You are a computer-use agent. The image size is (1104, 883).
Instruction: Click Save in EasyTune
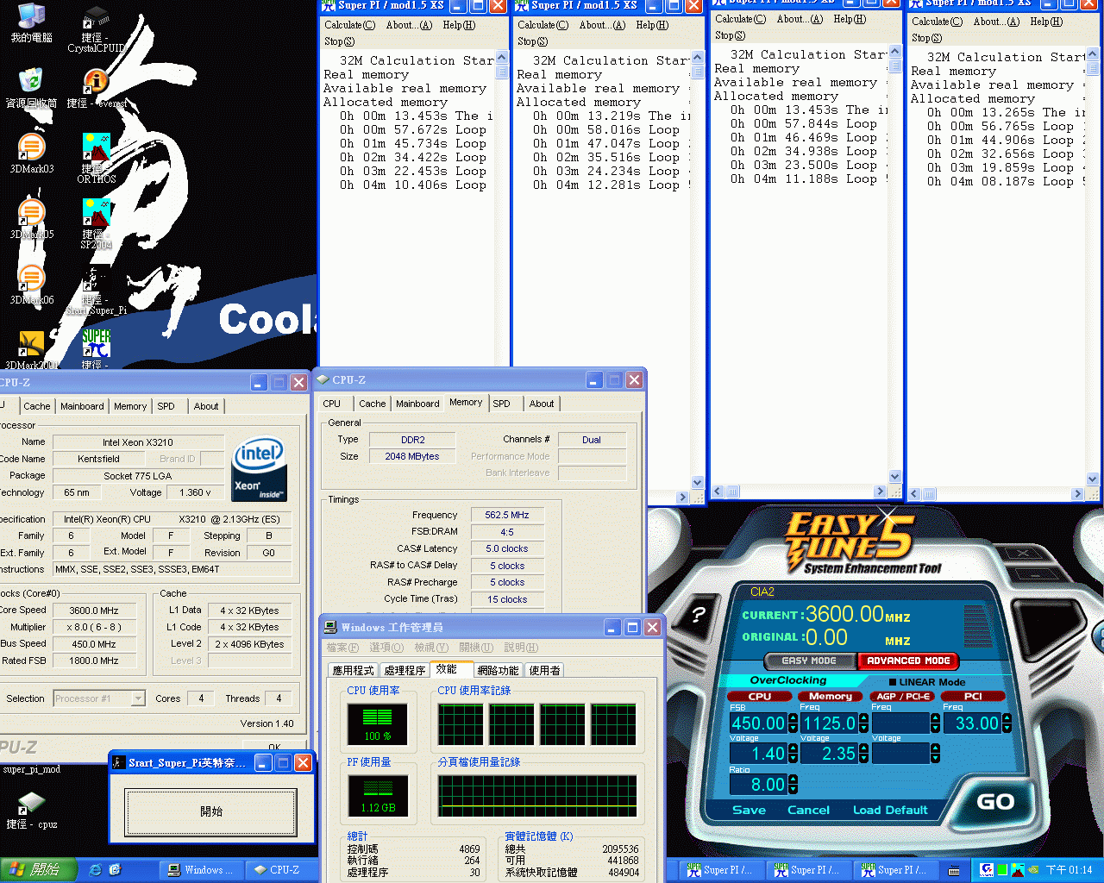pos(749,810)
